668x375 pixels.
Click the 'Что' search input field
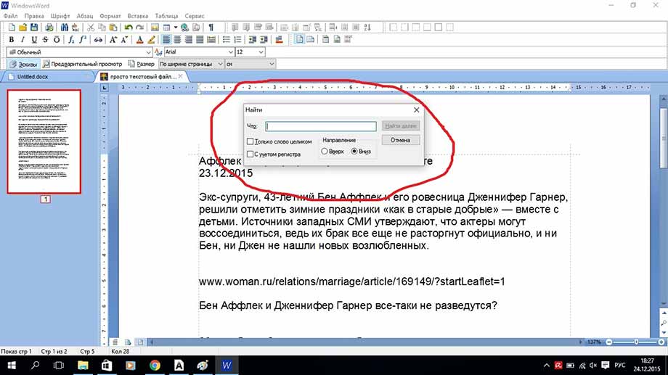321,126
